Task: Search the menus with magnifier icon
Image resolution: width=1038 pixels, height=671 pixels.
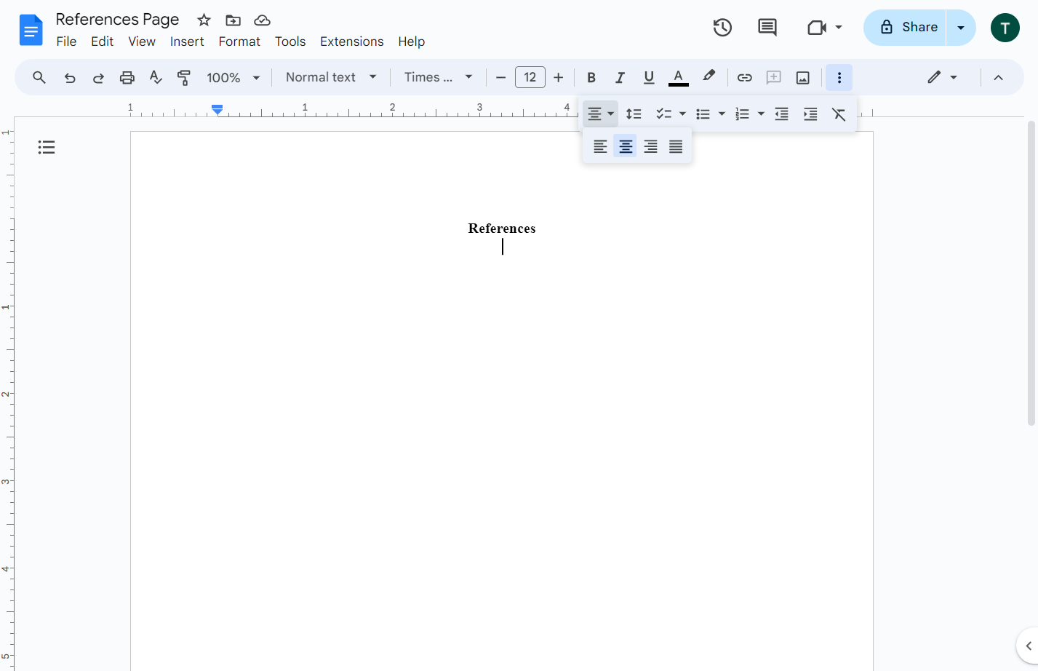Action: tap(39, 77)
